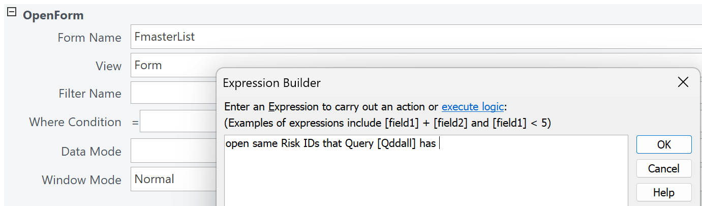This screenshot has height=206, width=702.
Task: Click inside the expression text area
Action: tap(426, 173)
